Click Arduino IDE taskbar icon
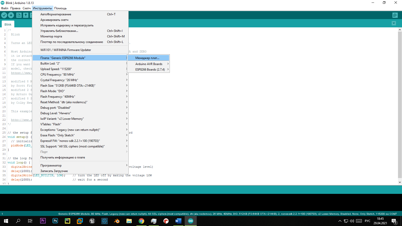 191,221
